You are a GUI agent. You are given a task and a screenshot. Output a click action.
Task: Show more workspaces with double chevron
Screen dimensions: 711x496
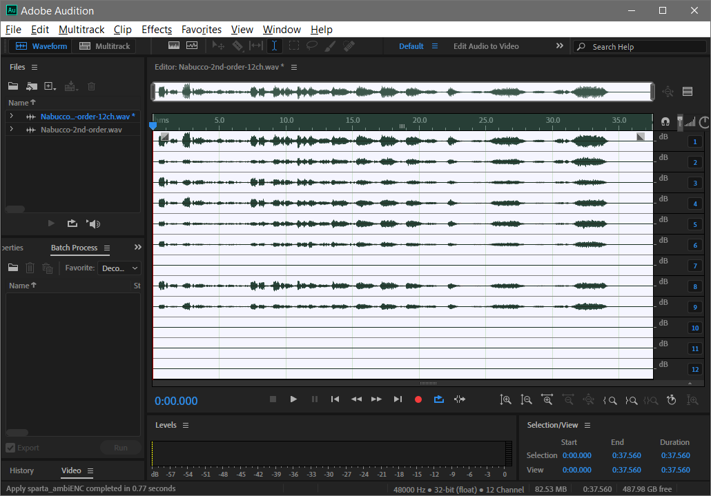pyautogui.click(x=560, y=46)
